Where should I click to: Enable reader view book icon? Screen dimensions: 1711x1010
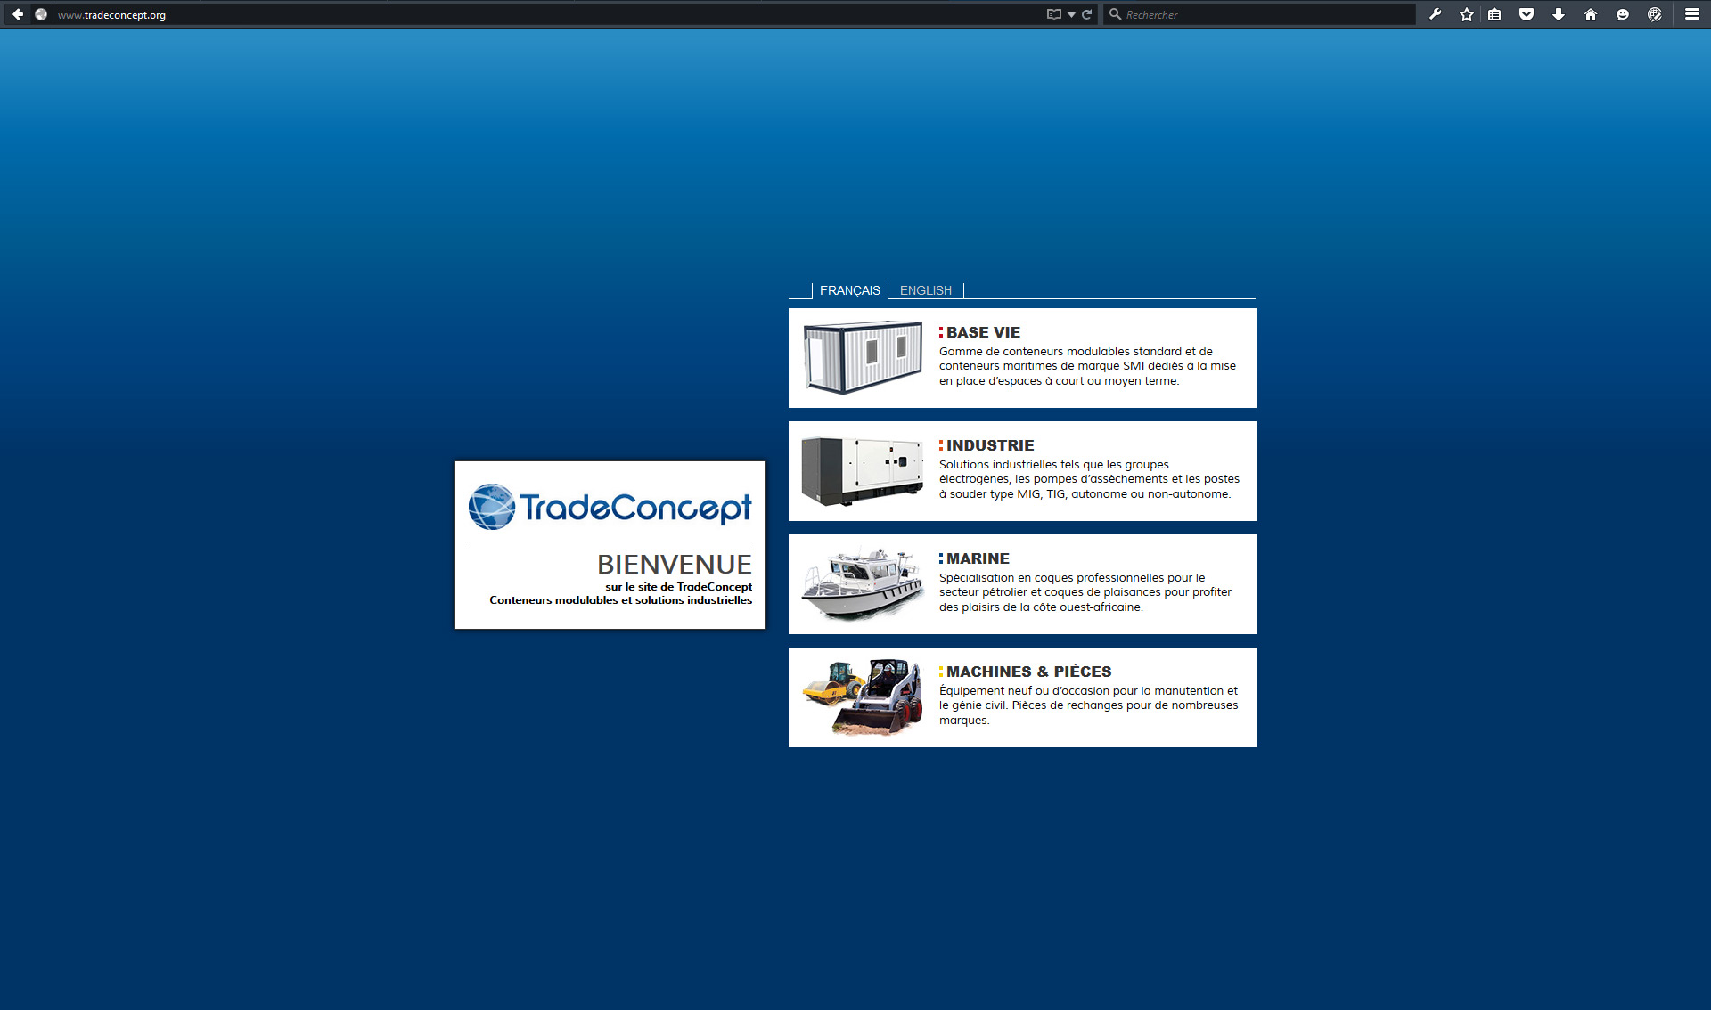[1054, 14]
